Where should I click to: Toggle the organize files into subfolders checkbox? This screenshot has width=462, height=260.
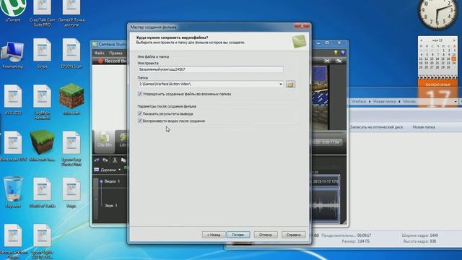coord(140,94)
